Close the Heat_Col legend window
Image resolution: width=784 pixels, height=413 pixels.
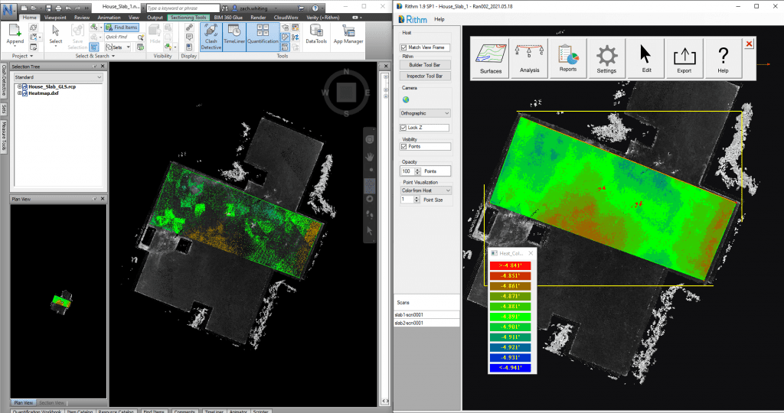[x=531, y=253]
